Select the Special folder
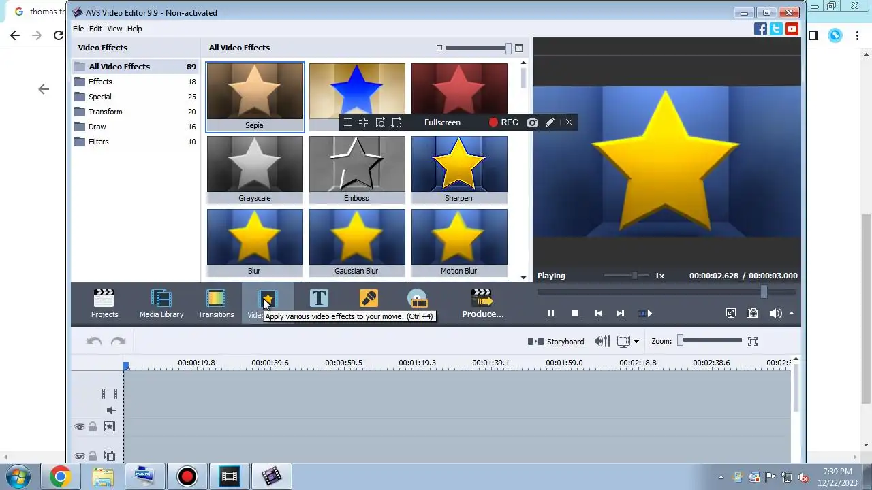 point(135,97)
